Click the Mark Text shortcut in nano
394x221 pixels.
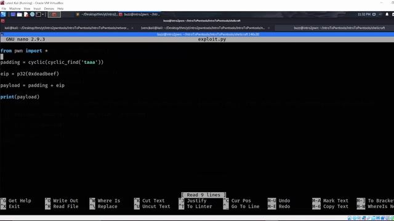click(331, 201)
